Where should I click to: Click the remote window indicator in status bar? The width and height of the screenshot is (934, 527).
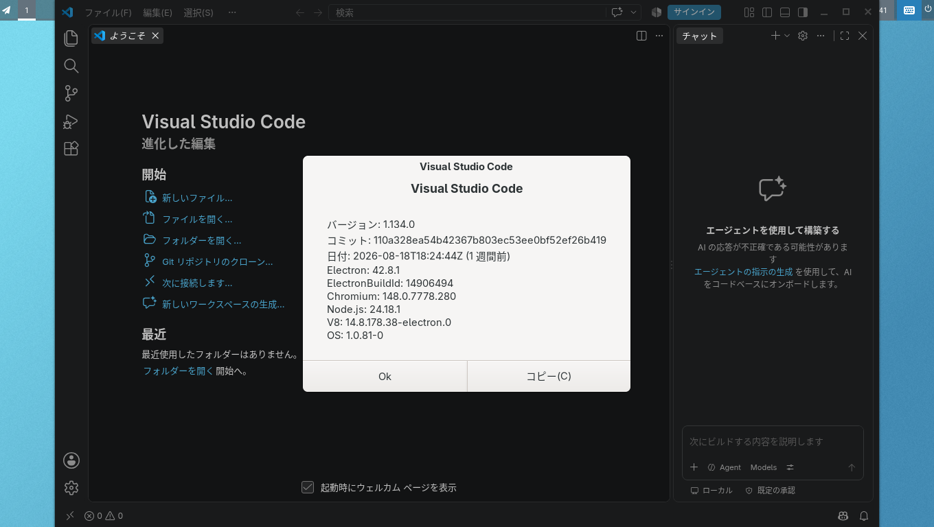69,516
